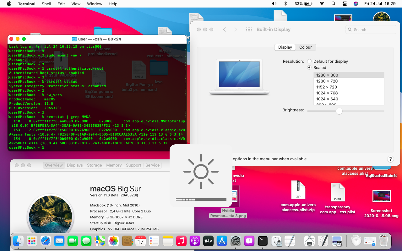Image resolution: width=402 pixels, height=251 pixels.
Task: Click the Wi-Fi status icon
Action: (322, 4)
